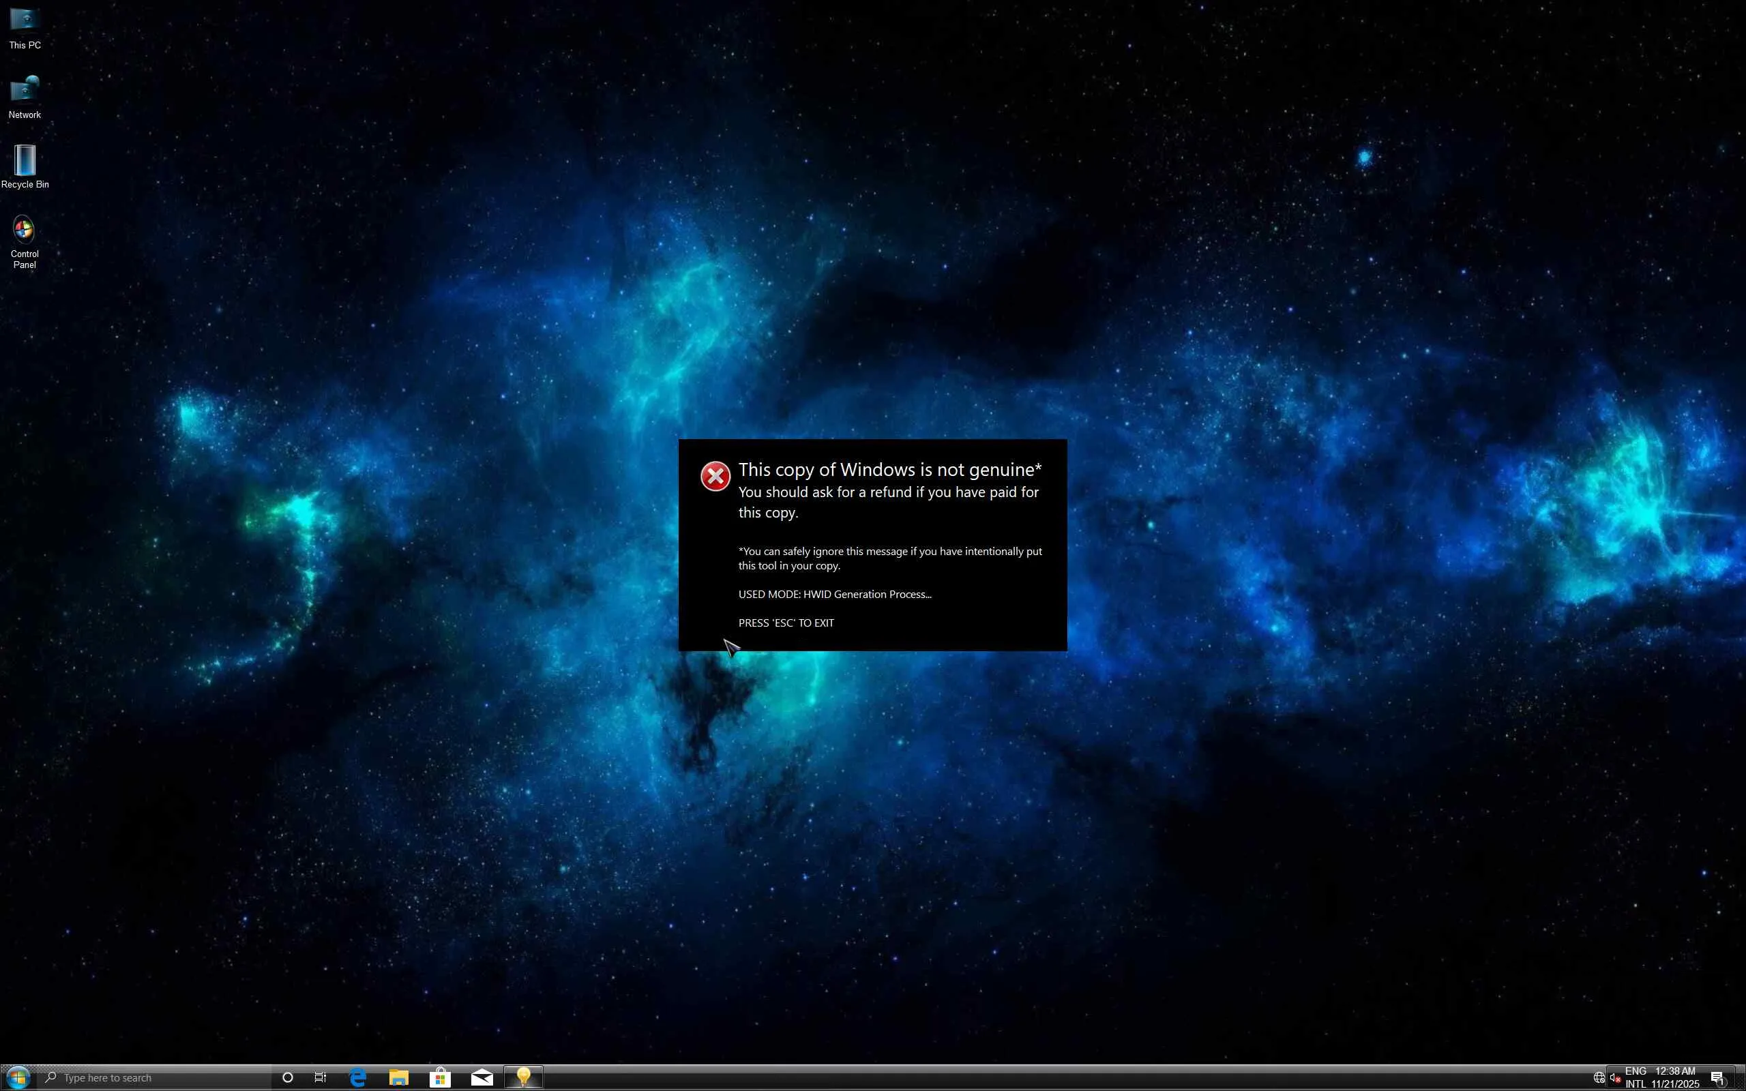Open Cortana circle icon on taskbar
The image size is (1746, 1091).
coord(287,1077)
